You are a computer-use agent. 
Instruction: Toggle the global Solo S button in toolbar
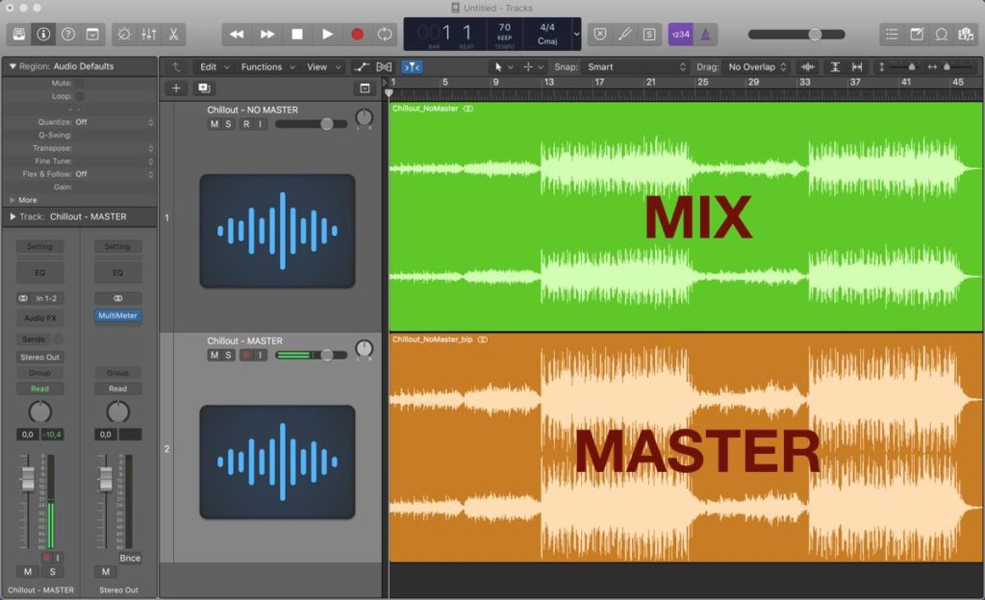click(x=649, y=35)
